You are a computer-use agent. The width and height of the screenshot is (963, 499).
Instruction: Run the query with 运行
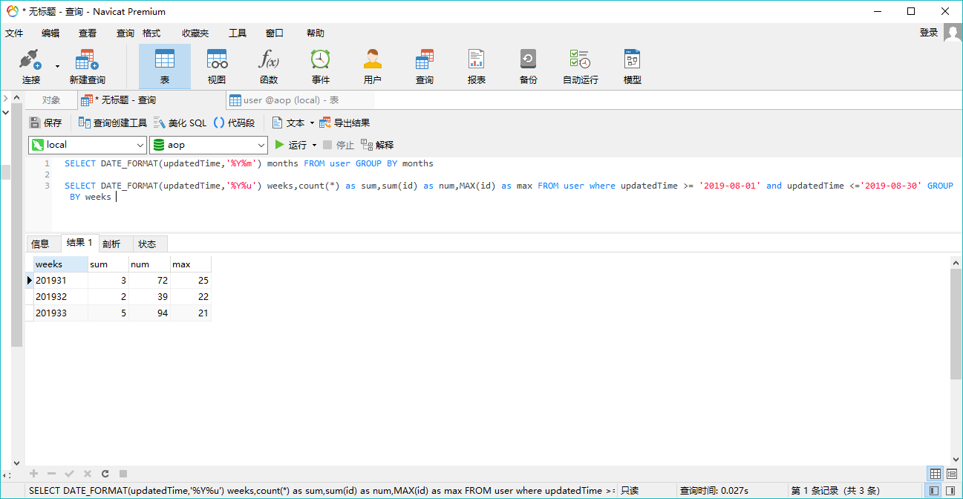point(291,145)
